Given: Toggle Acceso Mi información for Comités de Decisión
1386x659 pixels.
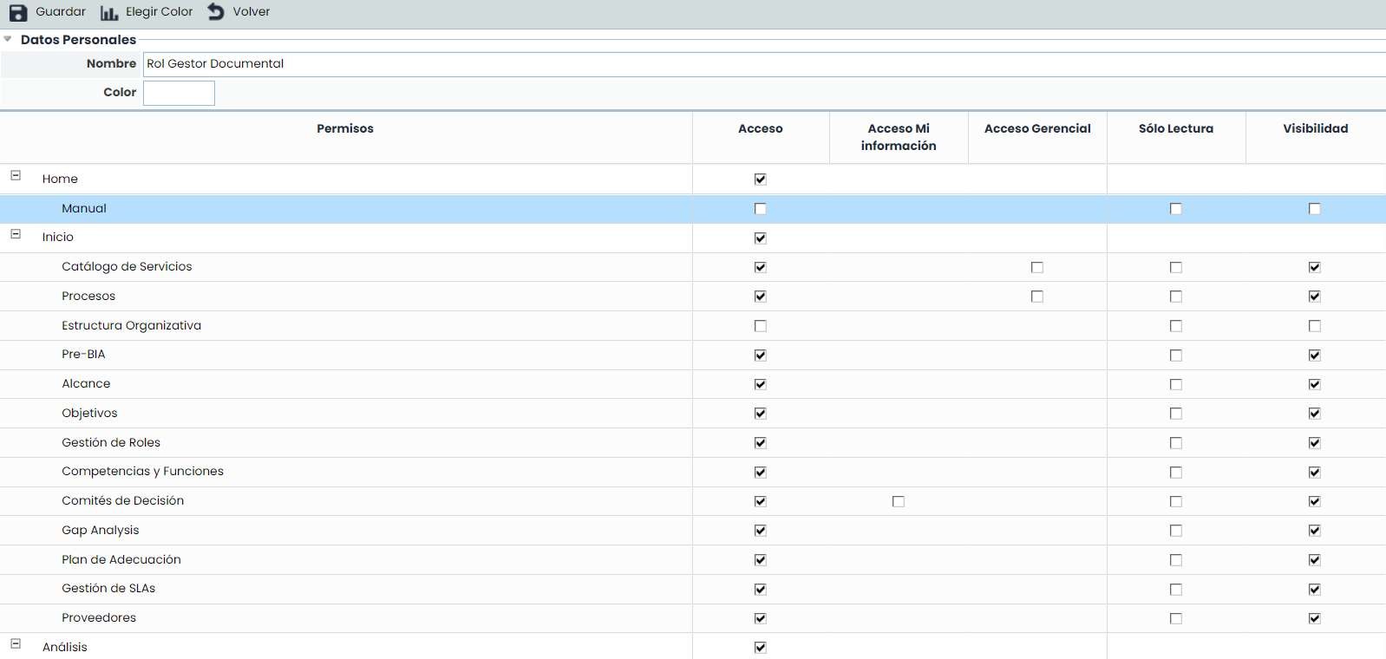Looking at the screenshot, I should 899,501.
